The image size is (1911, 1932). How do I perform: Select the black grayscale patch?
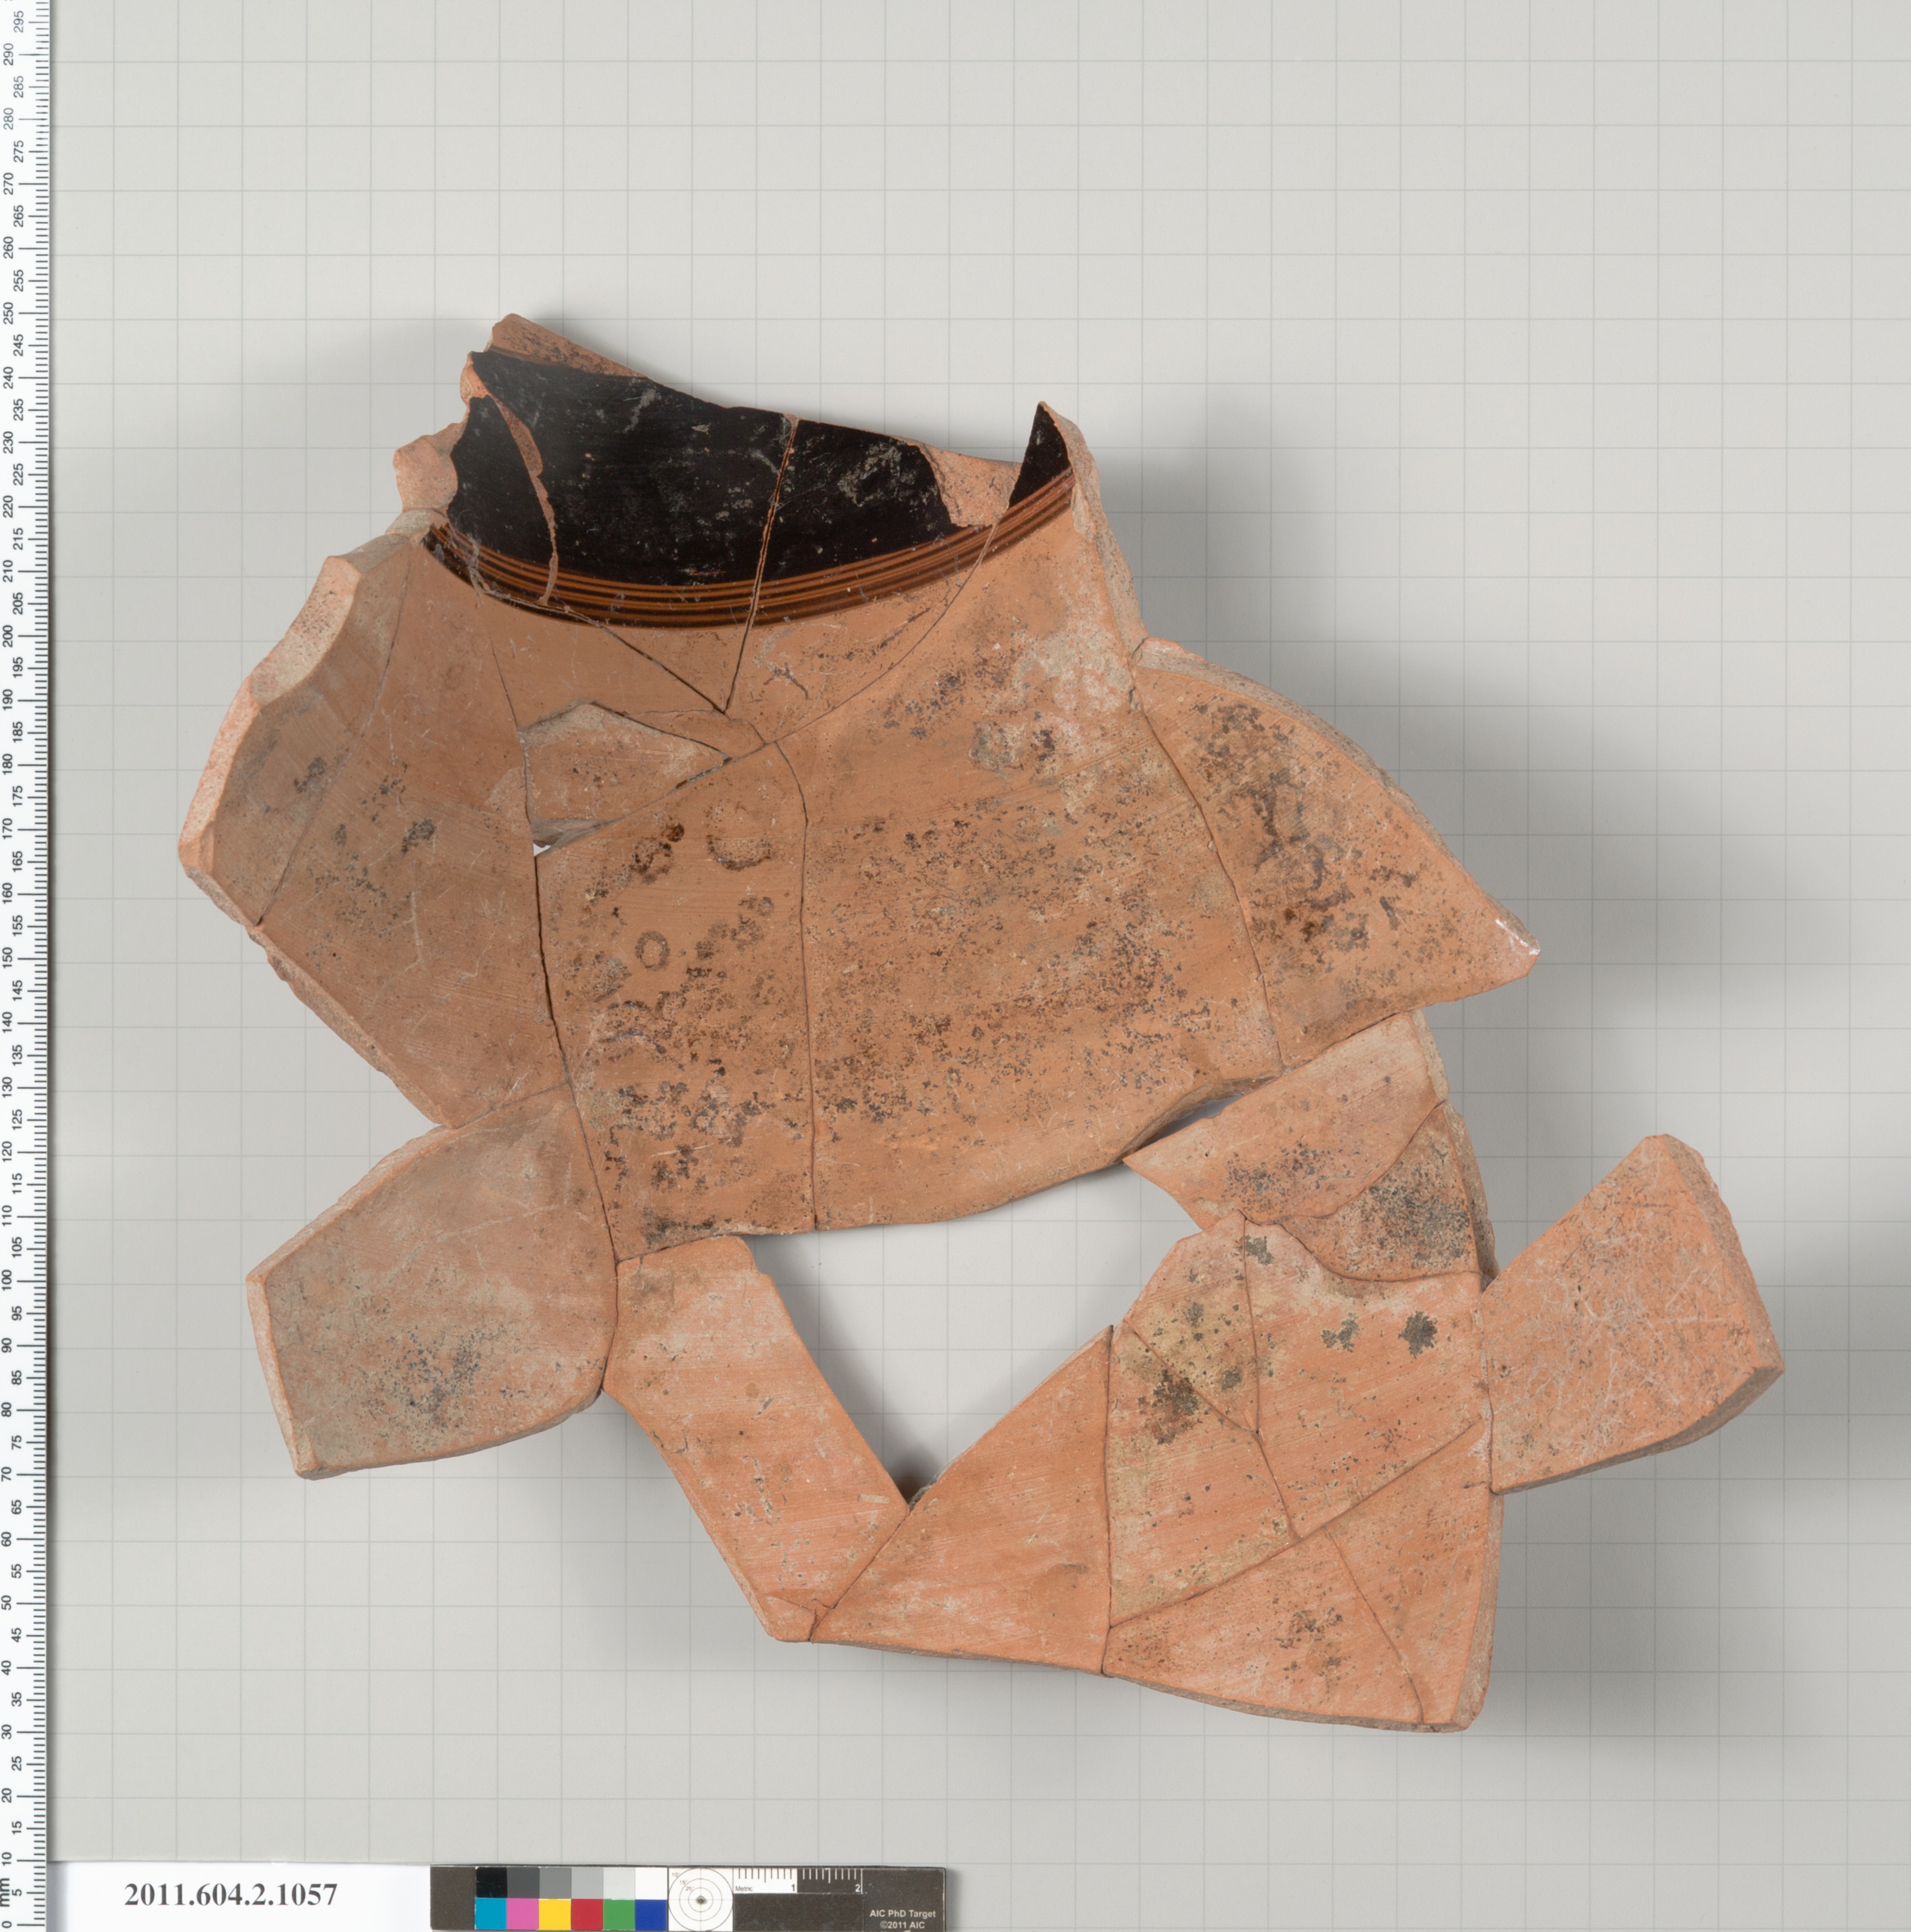pyautogui.click(x=491, y=1882)
